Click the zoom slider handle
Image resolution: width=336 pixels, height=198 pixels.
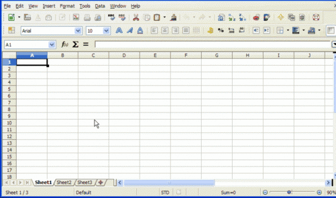289,192
